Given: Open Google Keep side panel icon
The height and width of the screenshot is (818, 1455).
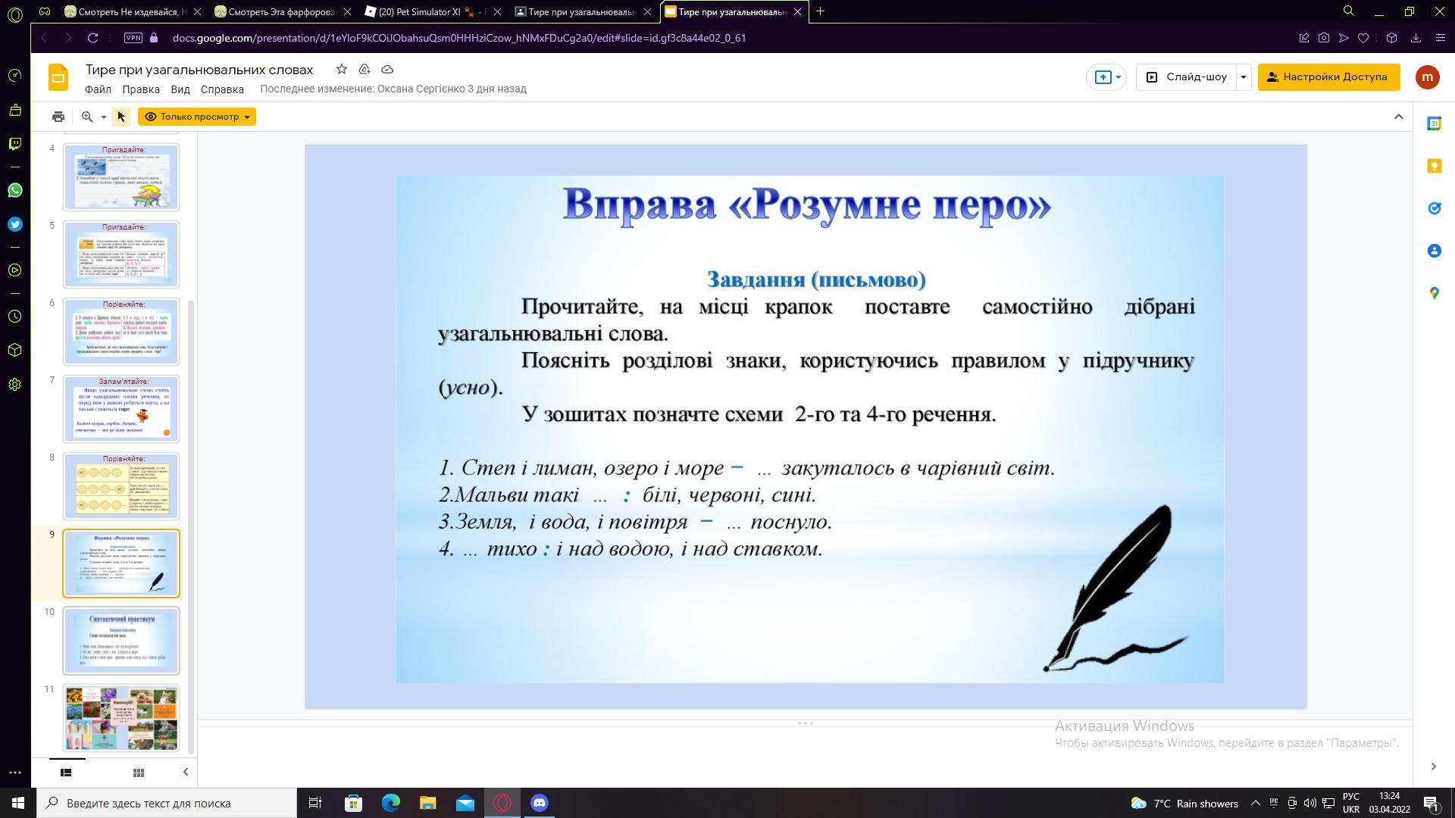Looking at the screenshot, I should tap(1434, 166).
